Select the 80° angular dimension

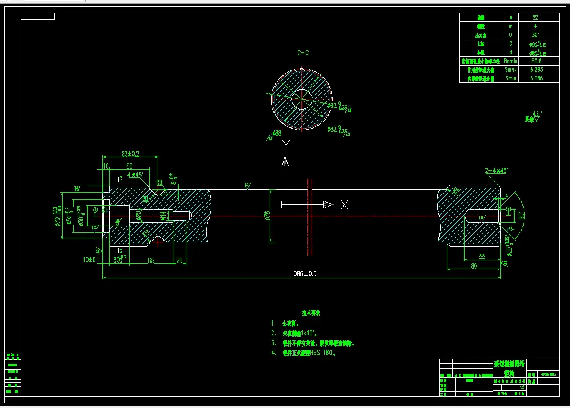(x=522, y=215)
